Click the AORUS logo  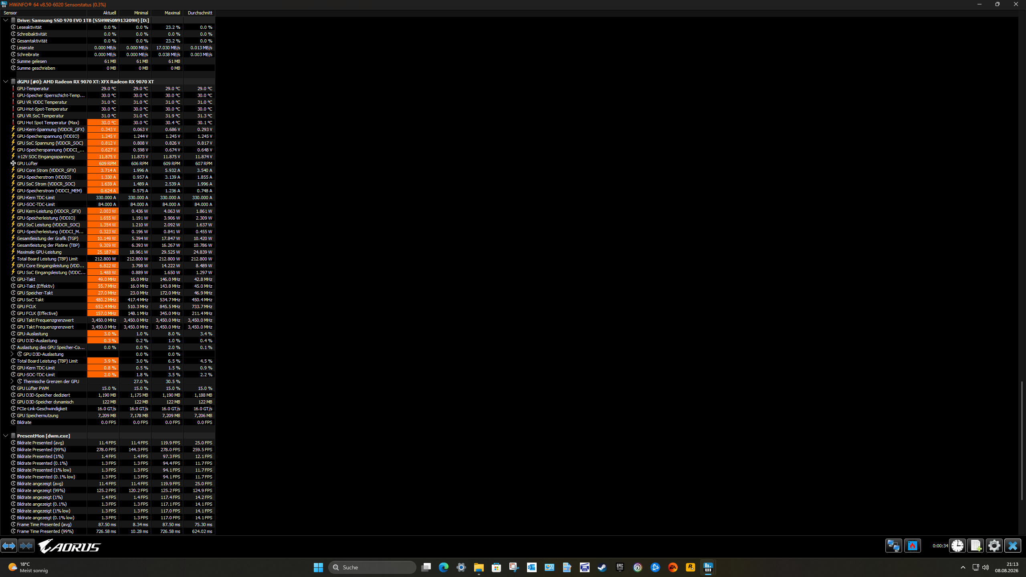[70, 546]
